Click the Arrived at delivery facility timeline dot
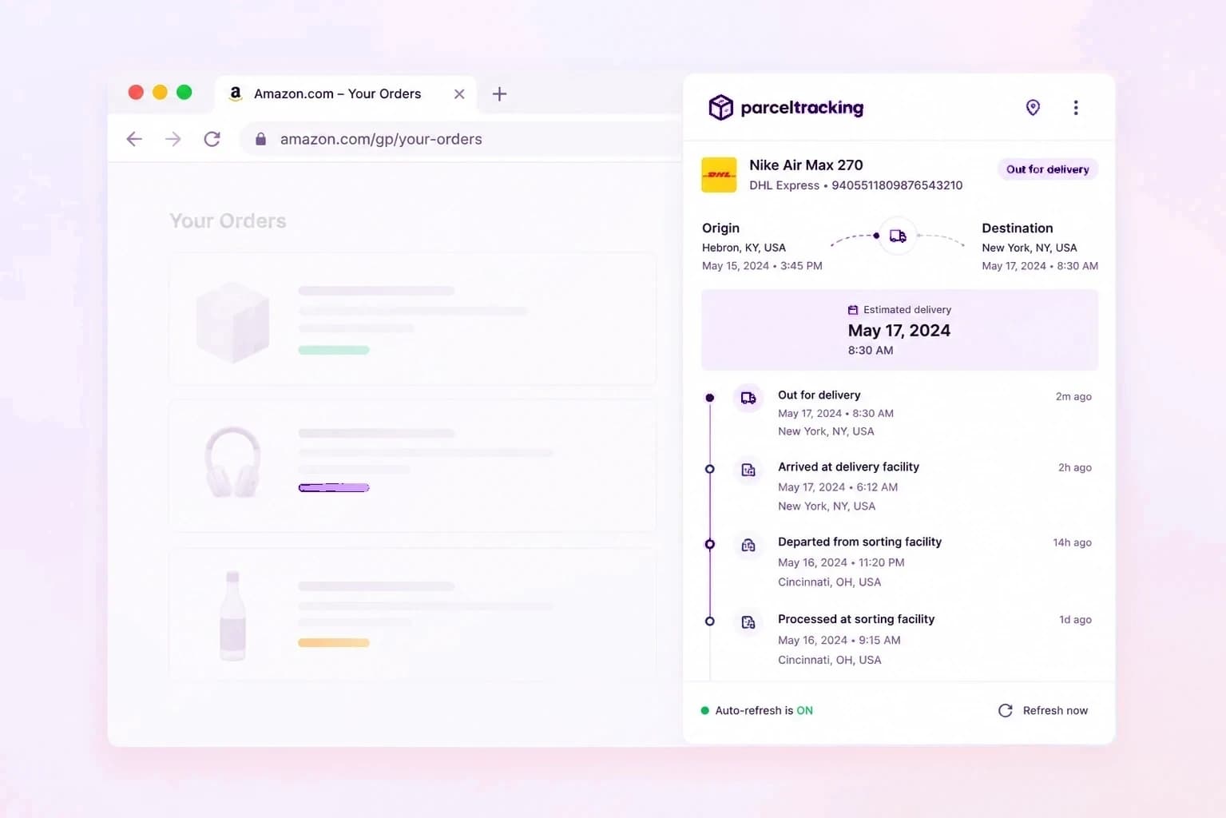This screenshot has width=1226, height=818. 709,469
